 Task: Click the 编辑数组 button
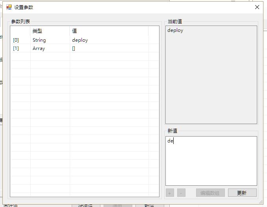pos(210,193)
